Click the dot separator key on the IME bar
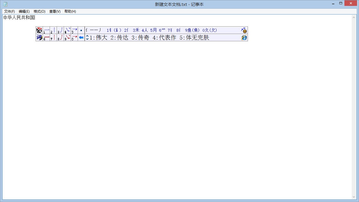 81,30
